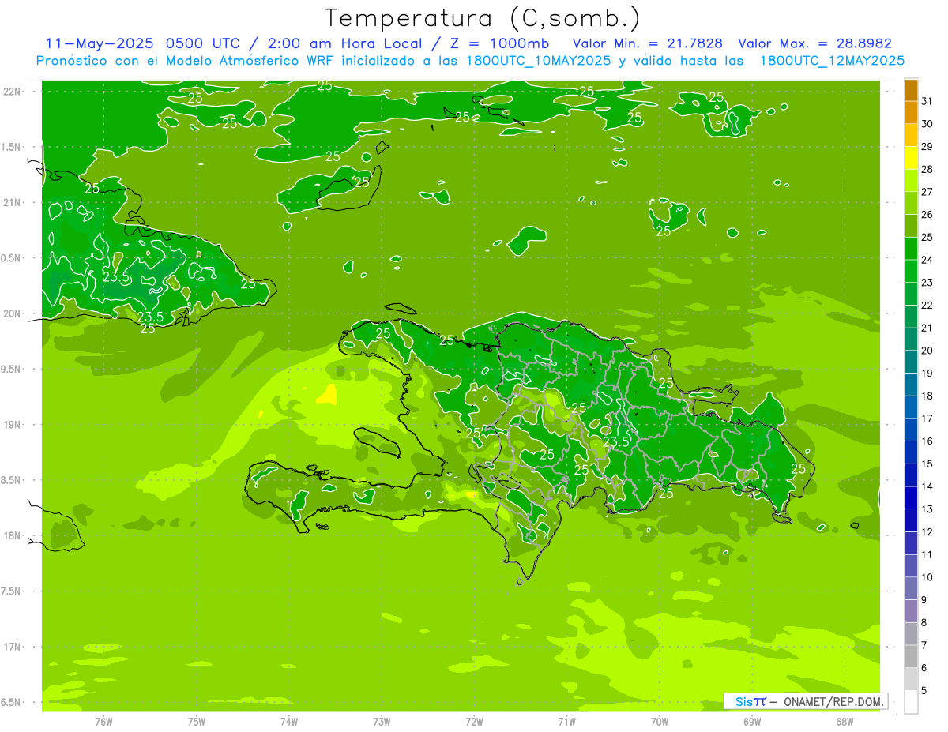Click the legend value "18"
Viewport: 948px width, 732px height.
(x=927, y=396)
